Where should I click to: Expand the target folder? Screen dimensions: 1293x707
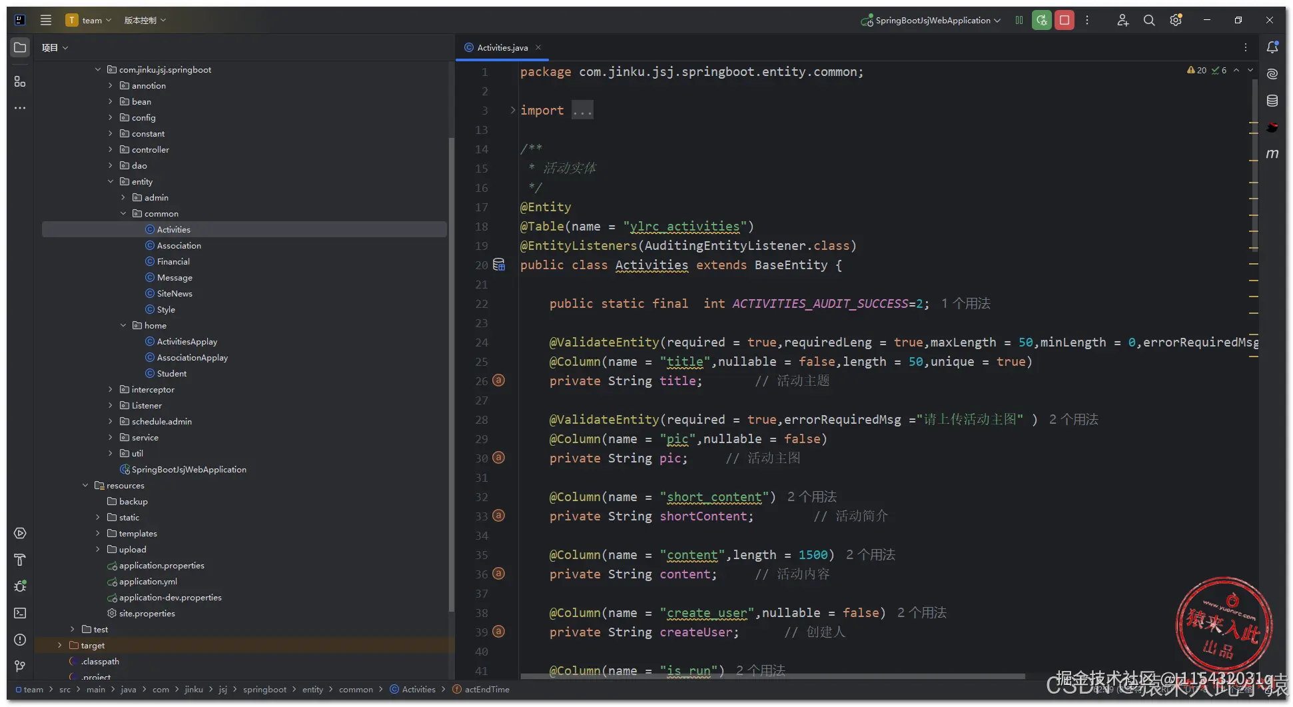pyautogui.click(x=60, y=645)
